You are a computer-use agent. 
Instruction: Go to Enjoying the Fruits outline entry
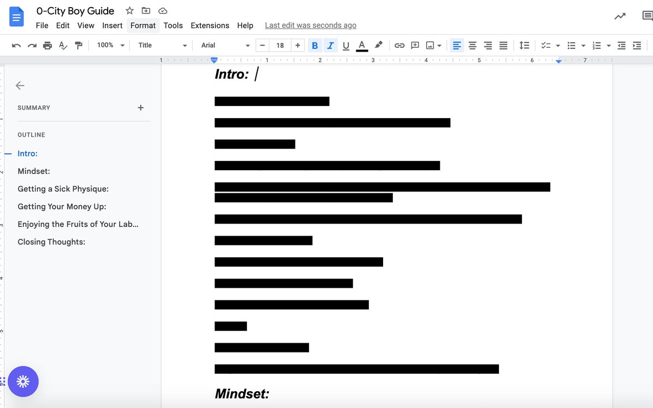pos(78,224)
